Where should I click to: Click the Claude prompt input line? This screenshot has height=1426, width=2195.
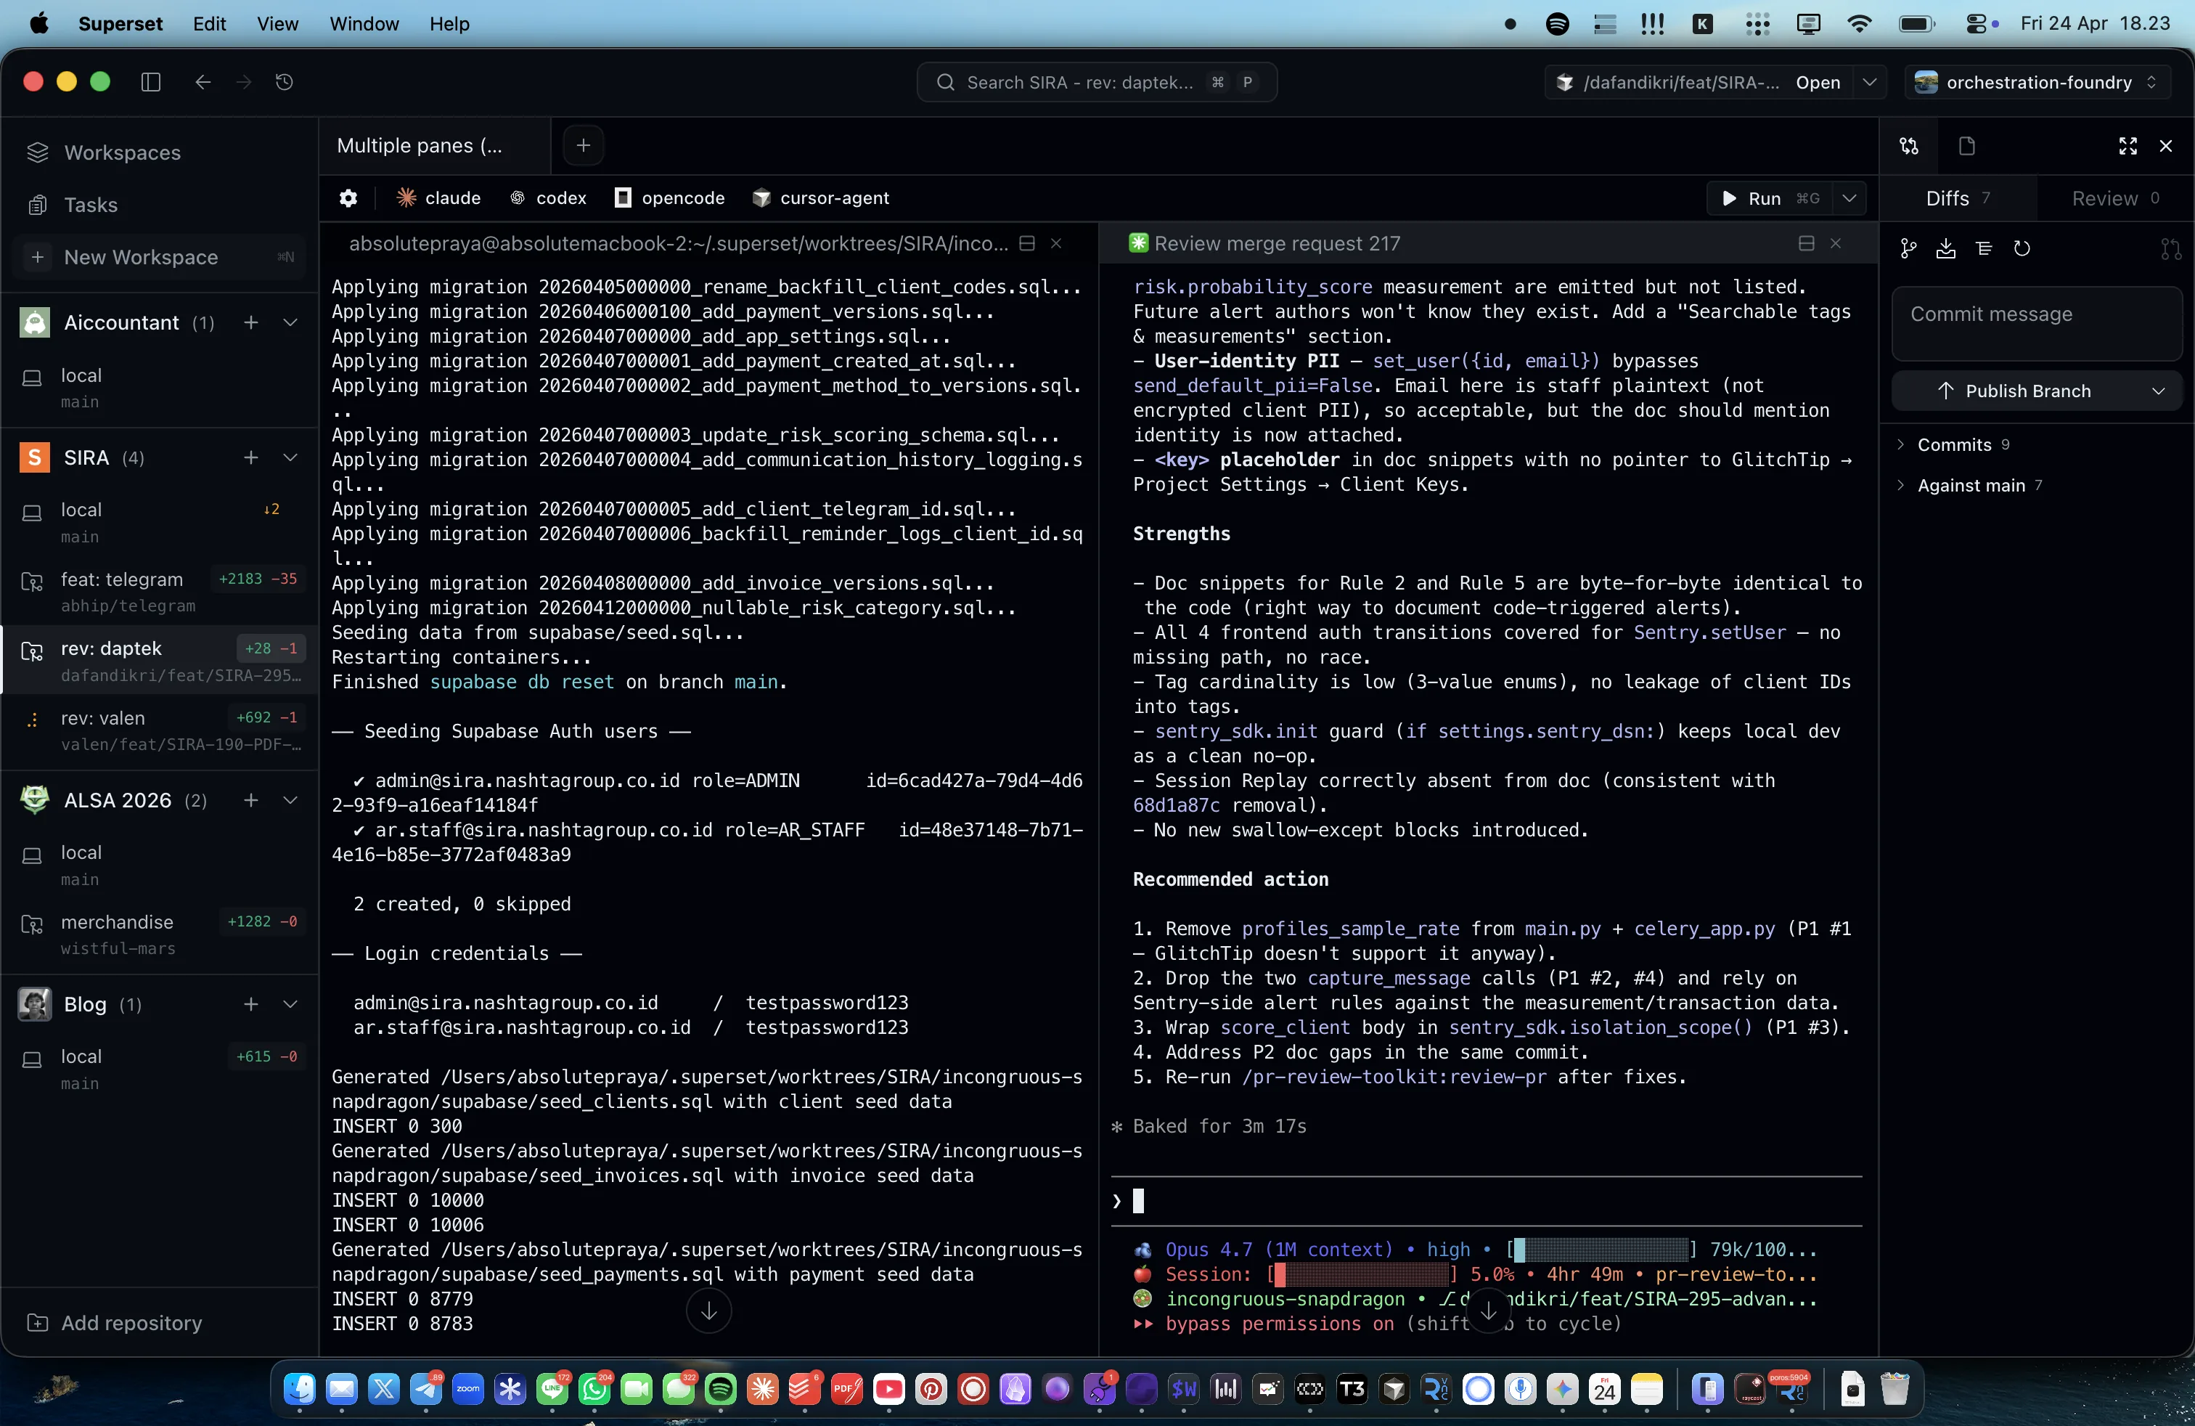coord(1487,1201)
